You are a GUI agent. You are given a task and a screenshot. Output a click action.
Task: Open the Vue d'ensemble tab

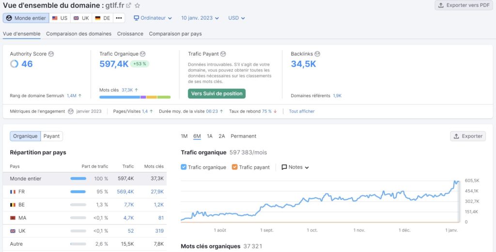tap(22, 34)
